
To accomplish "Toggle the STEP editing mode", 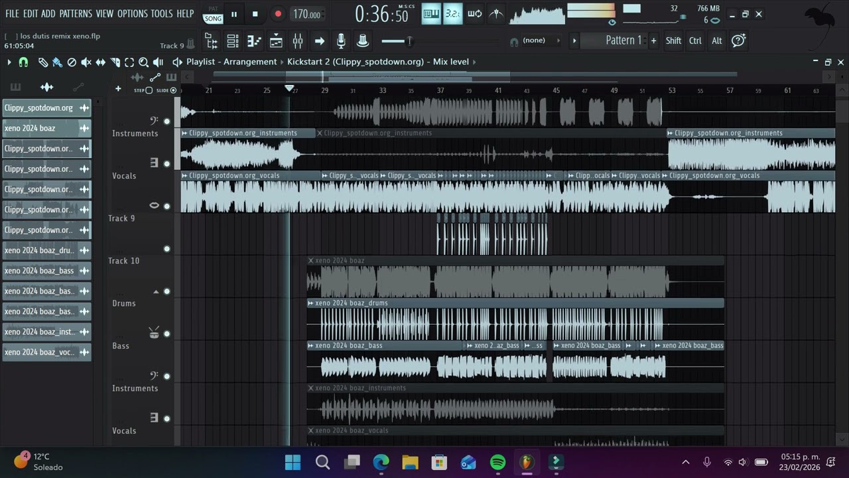I will tap(143, 90).
